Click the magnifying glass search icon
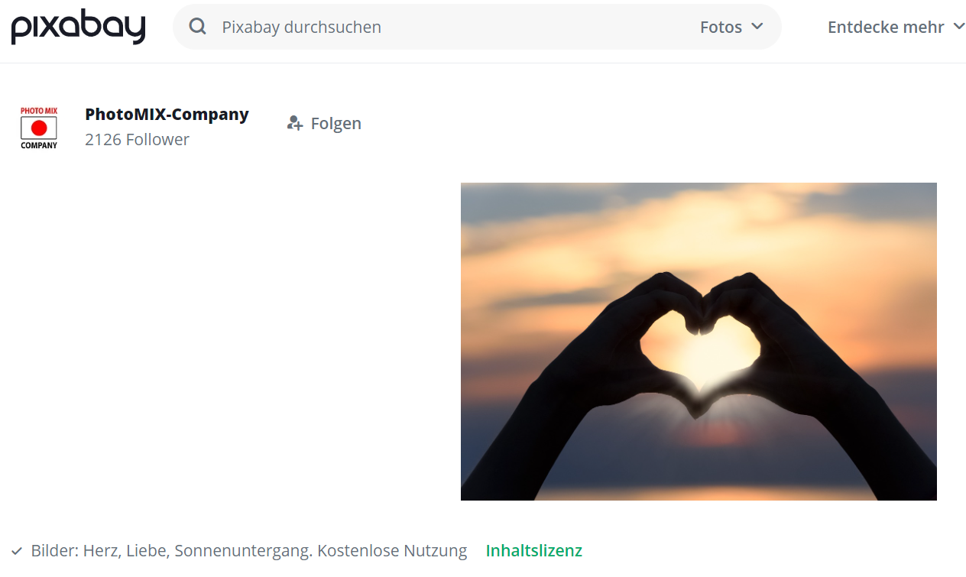The height and width of the screenshot is (577, 966). tap(198, 27)
